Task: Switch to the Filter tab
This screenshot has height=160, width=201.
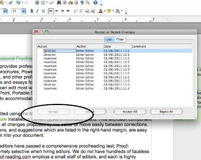Action: (x=120, y=39)
